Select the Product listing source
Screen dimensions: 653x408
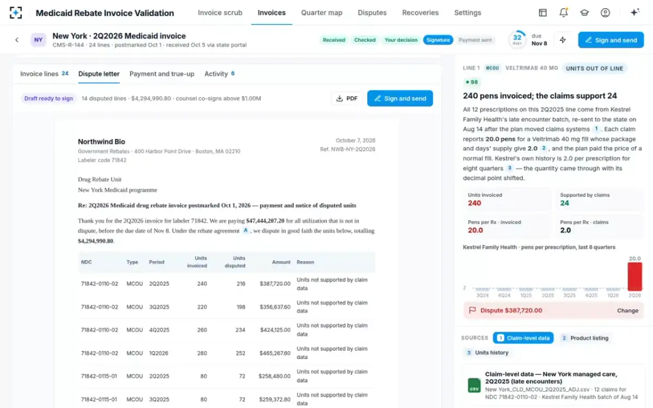[x=584, y=338]
